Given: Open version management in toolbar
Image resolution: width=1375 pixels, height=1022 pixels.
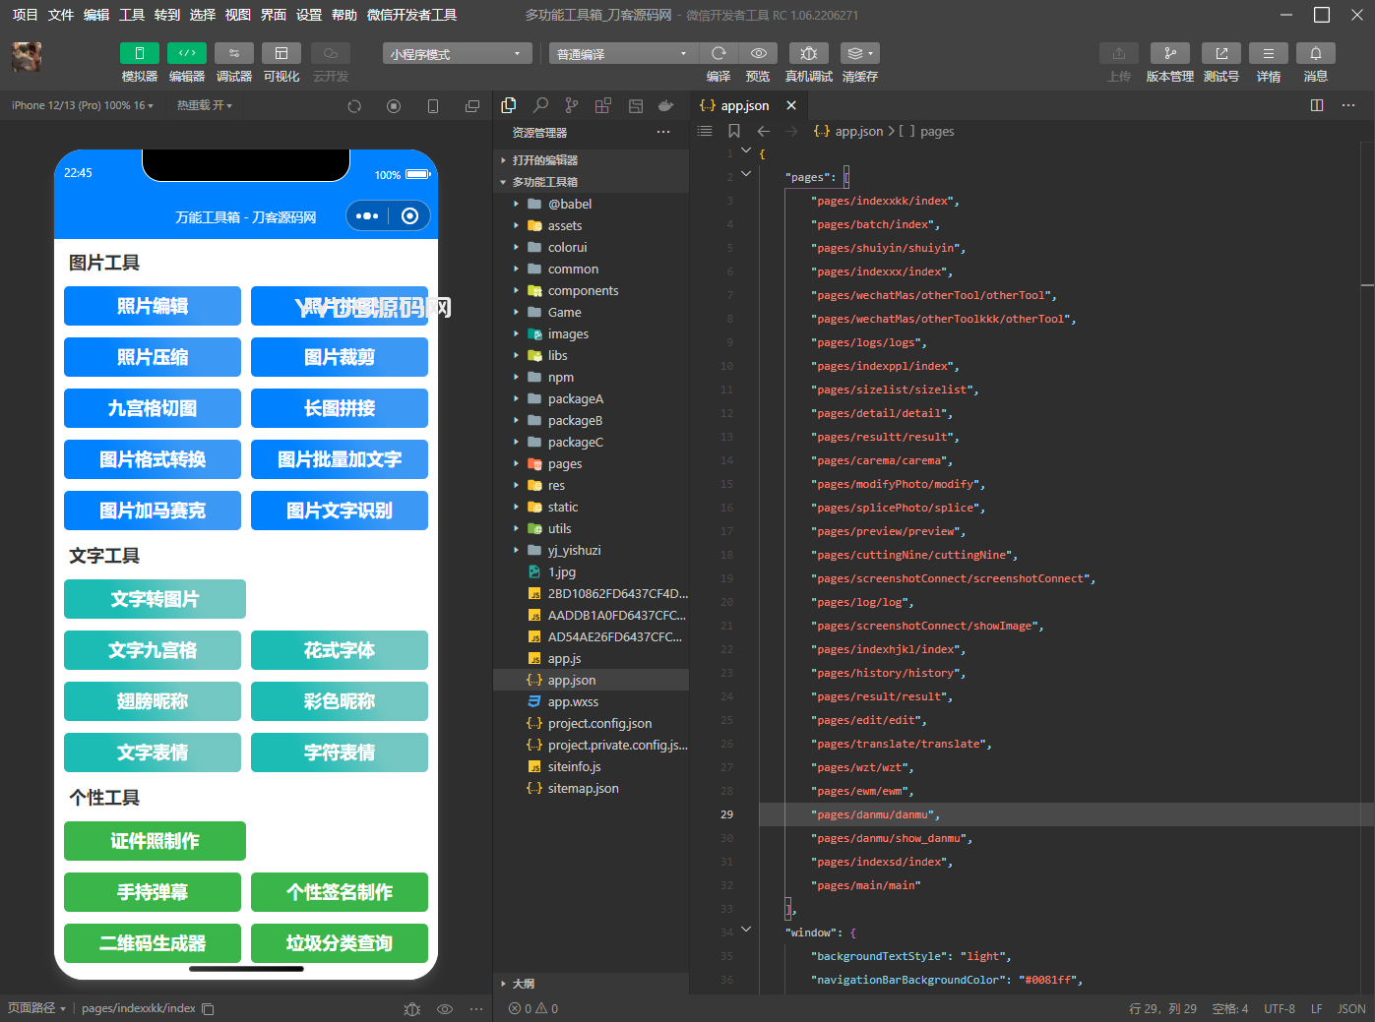Looking at the screenshot, I should (x=1169, y=53).
